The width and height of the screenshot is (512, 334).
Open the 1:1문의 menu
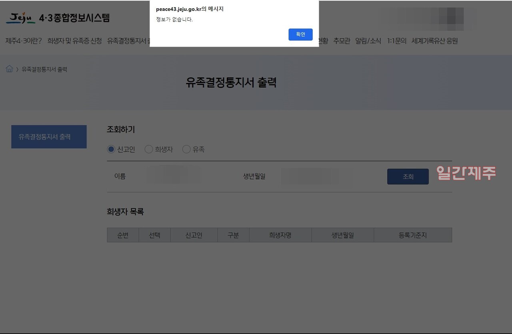(x=397, y=40)
